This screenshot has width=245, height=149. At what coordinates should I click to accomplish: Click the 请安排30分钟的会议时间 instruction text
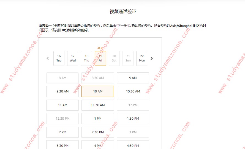70,30
